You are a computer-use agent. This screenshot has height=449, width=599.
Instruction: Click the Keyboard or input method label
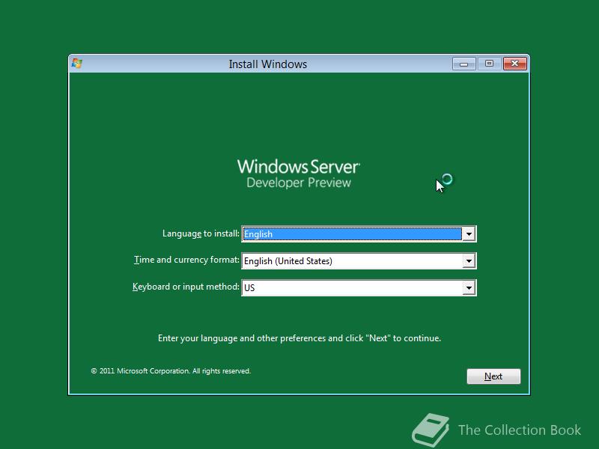[186, 287]
